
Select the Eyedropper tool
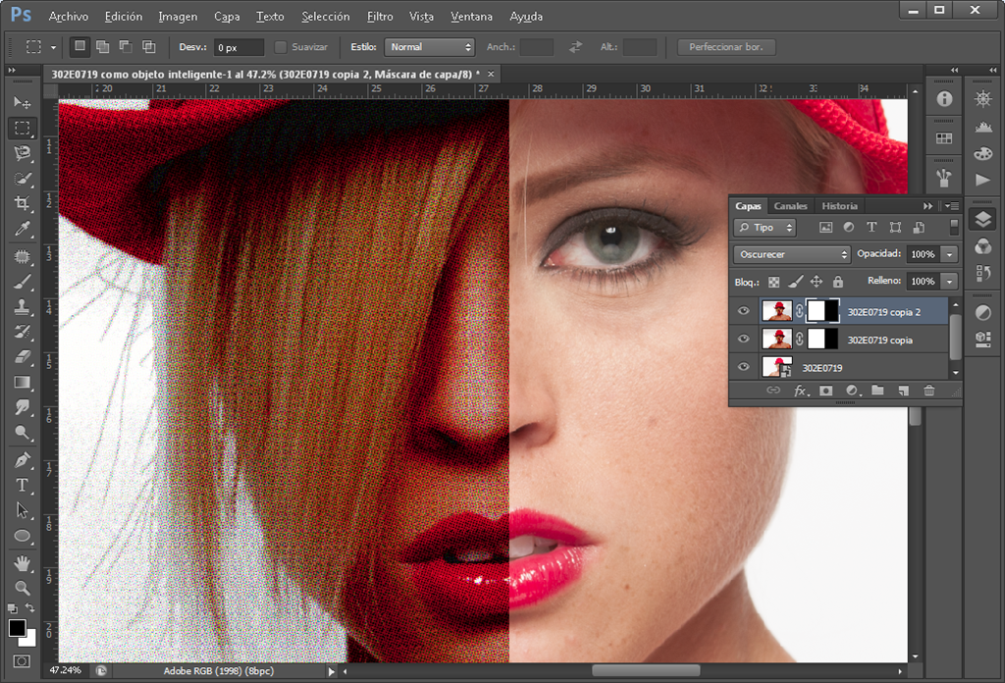pyautogui.click(x=22, y=229)
